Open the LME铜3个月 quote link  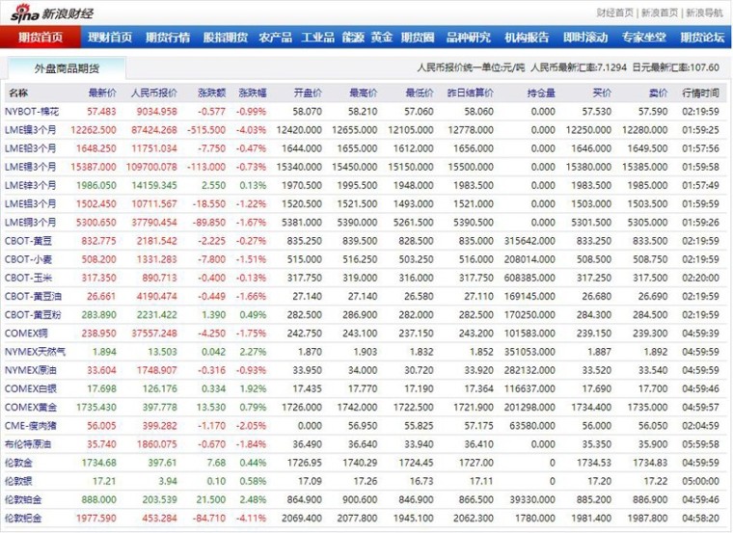click(x=31, y=223)
